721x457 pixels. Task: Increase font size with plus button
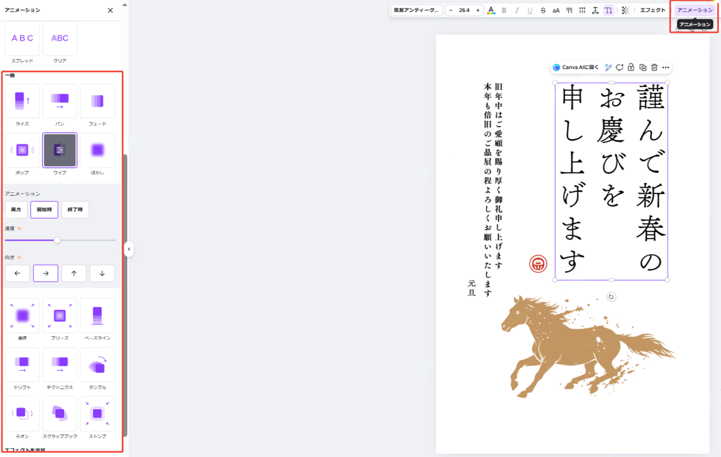477,10
